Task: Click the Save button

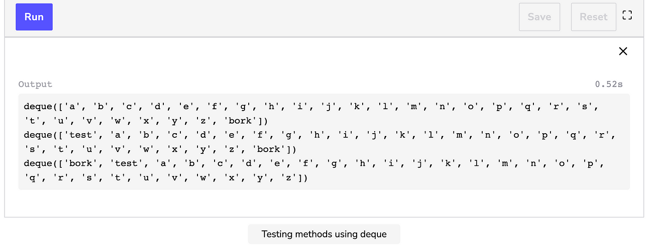Action: coord(539,17)
